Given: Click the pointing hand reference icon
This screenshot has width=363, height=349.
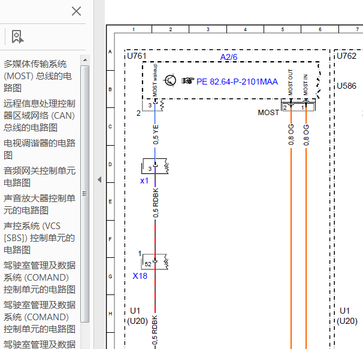Looking at the screenshot, I should [x=187, y=80].
